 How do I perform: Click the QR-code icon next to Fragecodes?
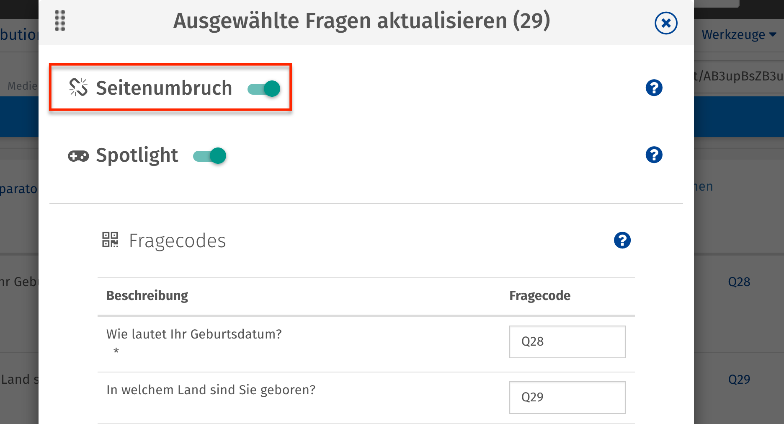pos(110,240)
